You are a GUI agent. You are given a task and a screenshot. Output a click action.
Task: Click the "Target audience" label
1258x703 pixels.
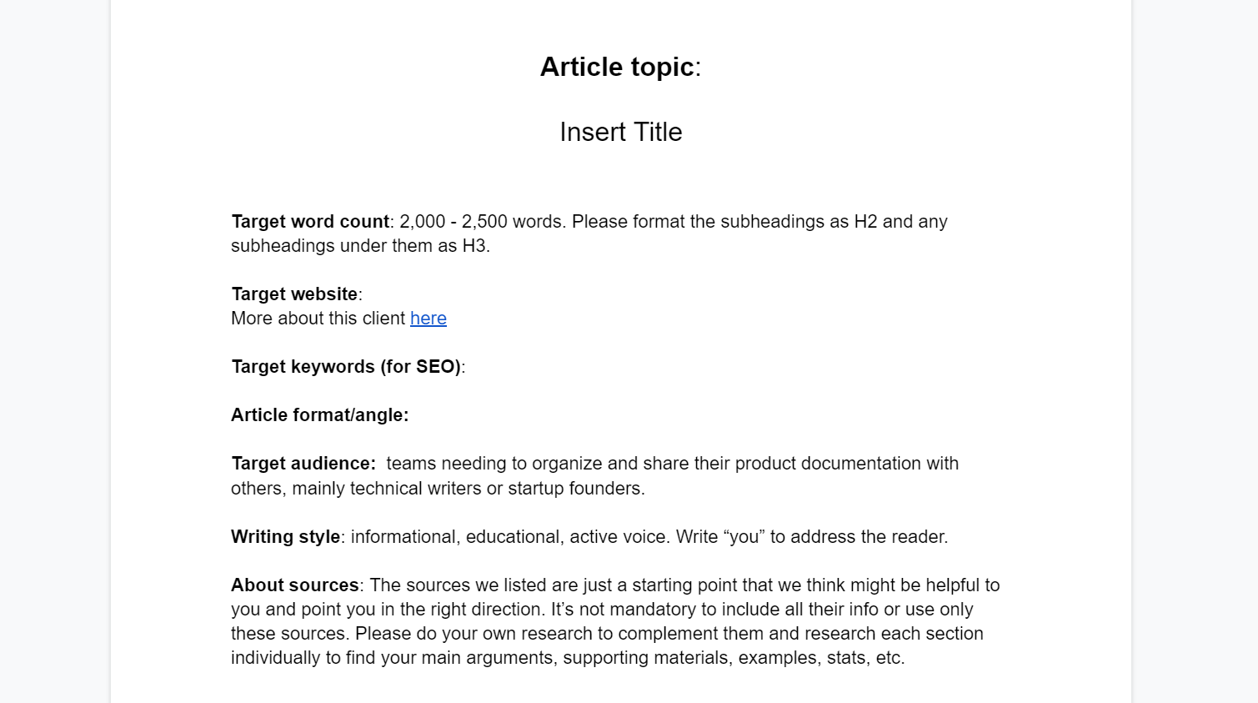click(303, 464)
